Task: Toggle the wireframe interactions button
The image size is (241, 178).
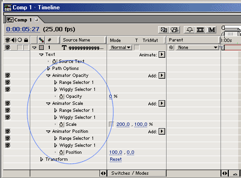Action: click(163, 30)
